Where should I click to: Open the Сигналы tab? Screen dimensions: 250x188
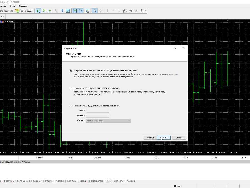pos(72,181)
